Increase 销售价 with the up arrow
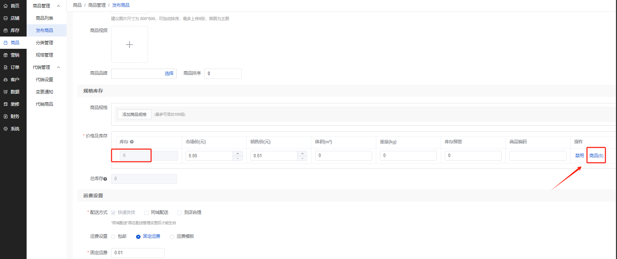This screenshot has height=259, width=617. (303, 153)
